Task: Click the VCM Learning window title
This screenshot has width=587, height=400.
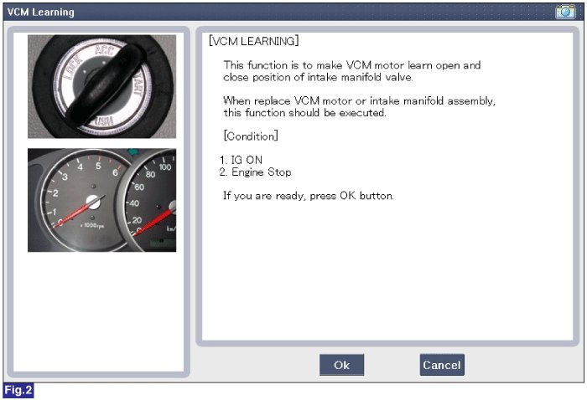Action: (x=41, y=13)
